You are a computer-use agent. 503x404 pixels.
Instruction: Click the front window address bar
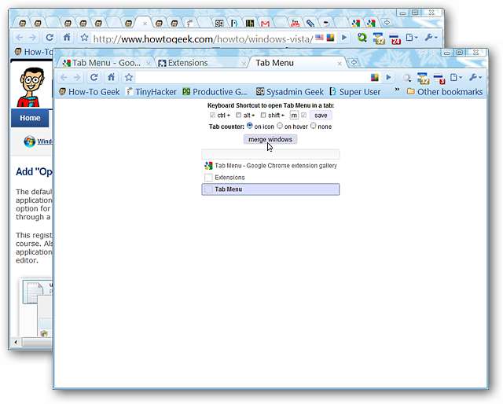(x=251, y=77)
